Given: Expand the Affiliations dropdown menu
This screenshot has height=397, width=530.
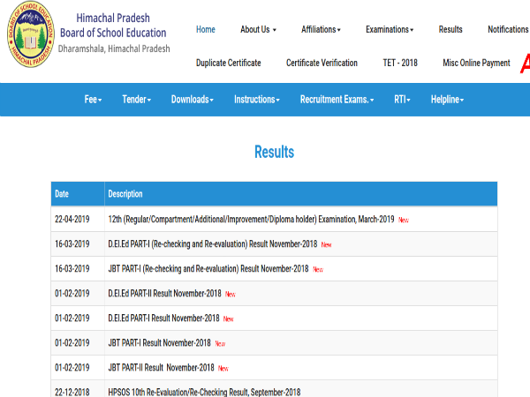Looking at the screenshot, I should pos(321,29).
